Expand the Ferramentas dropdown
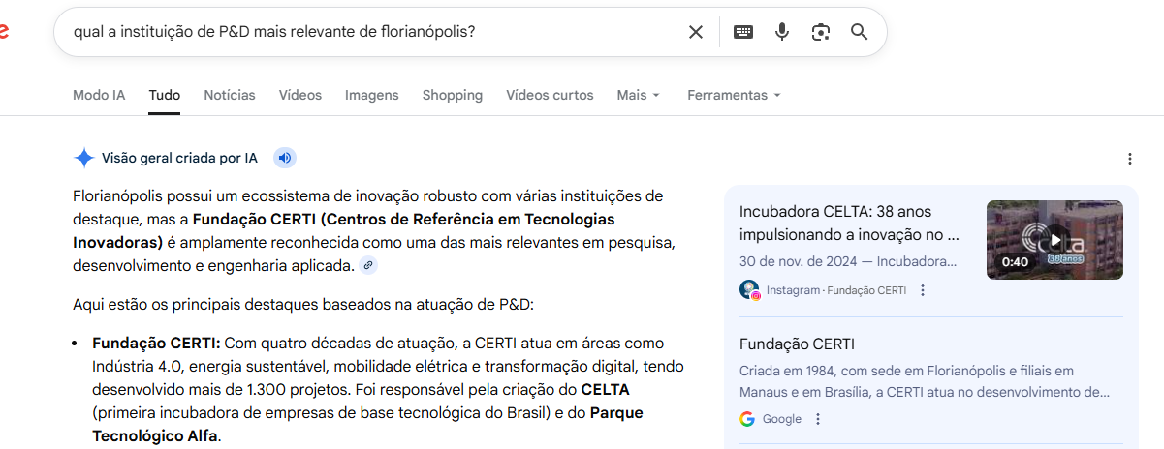Image resolution: width=1164 pixels, height=449 pixels. 734,95
